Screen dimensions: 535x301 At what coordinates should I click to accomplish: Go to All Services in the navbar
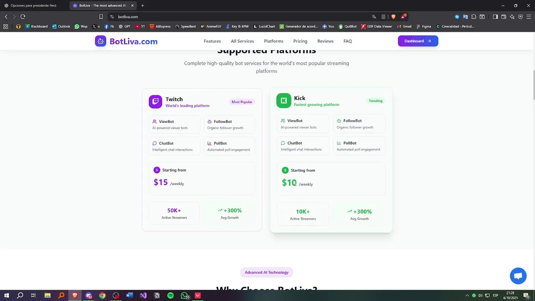click(x=242, y=41)
